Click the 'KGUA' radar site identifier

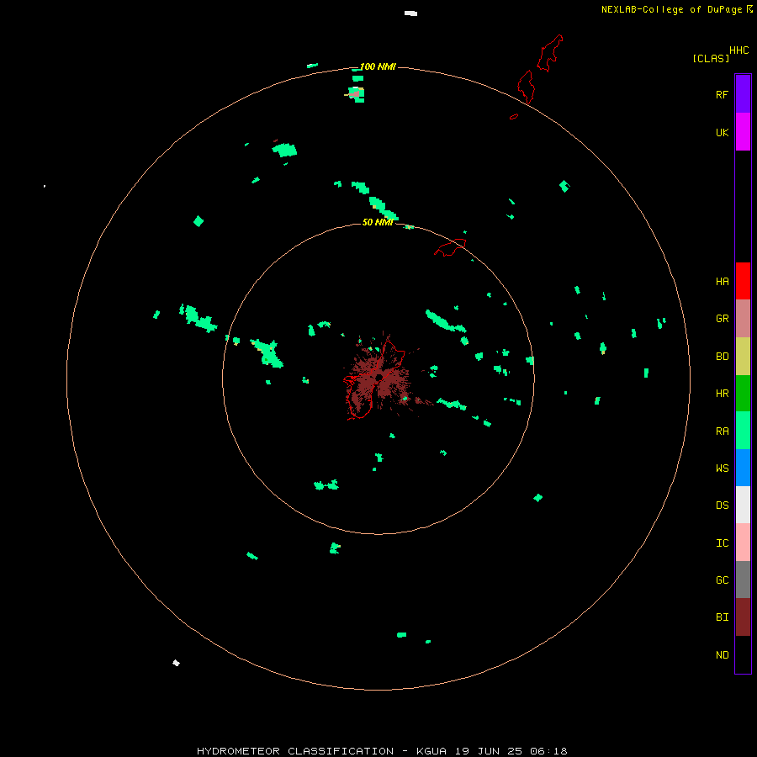click(x=431, y=751)
